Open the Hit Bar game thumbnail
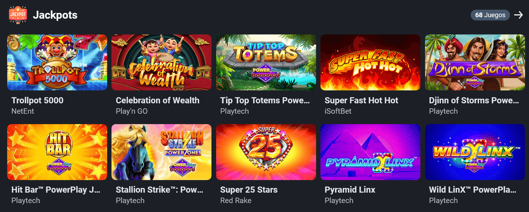529x212 pixels. pos(57,152)
